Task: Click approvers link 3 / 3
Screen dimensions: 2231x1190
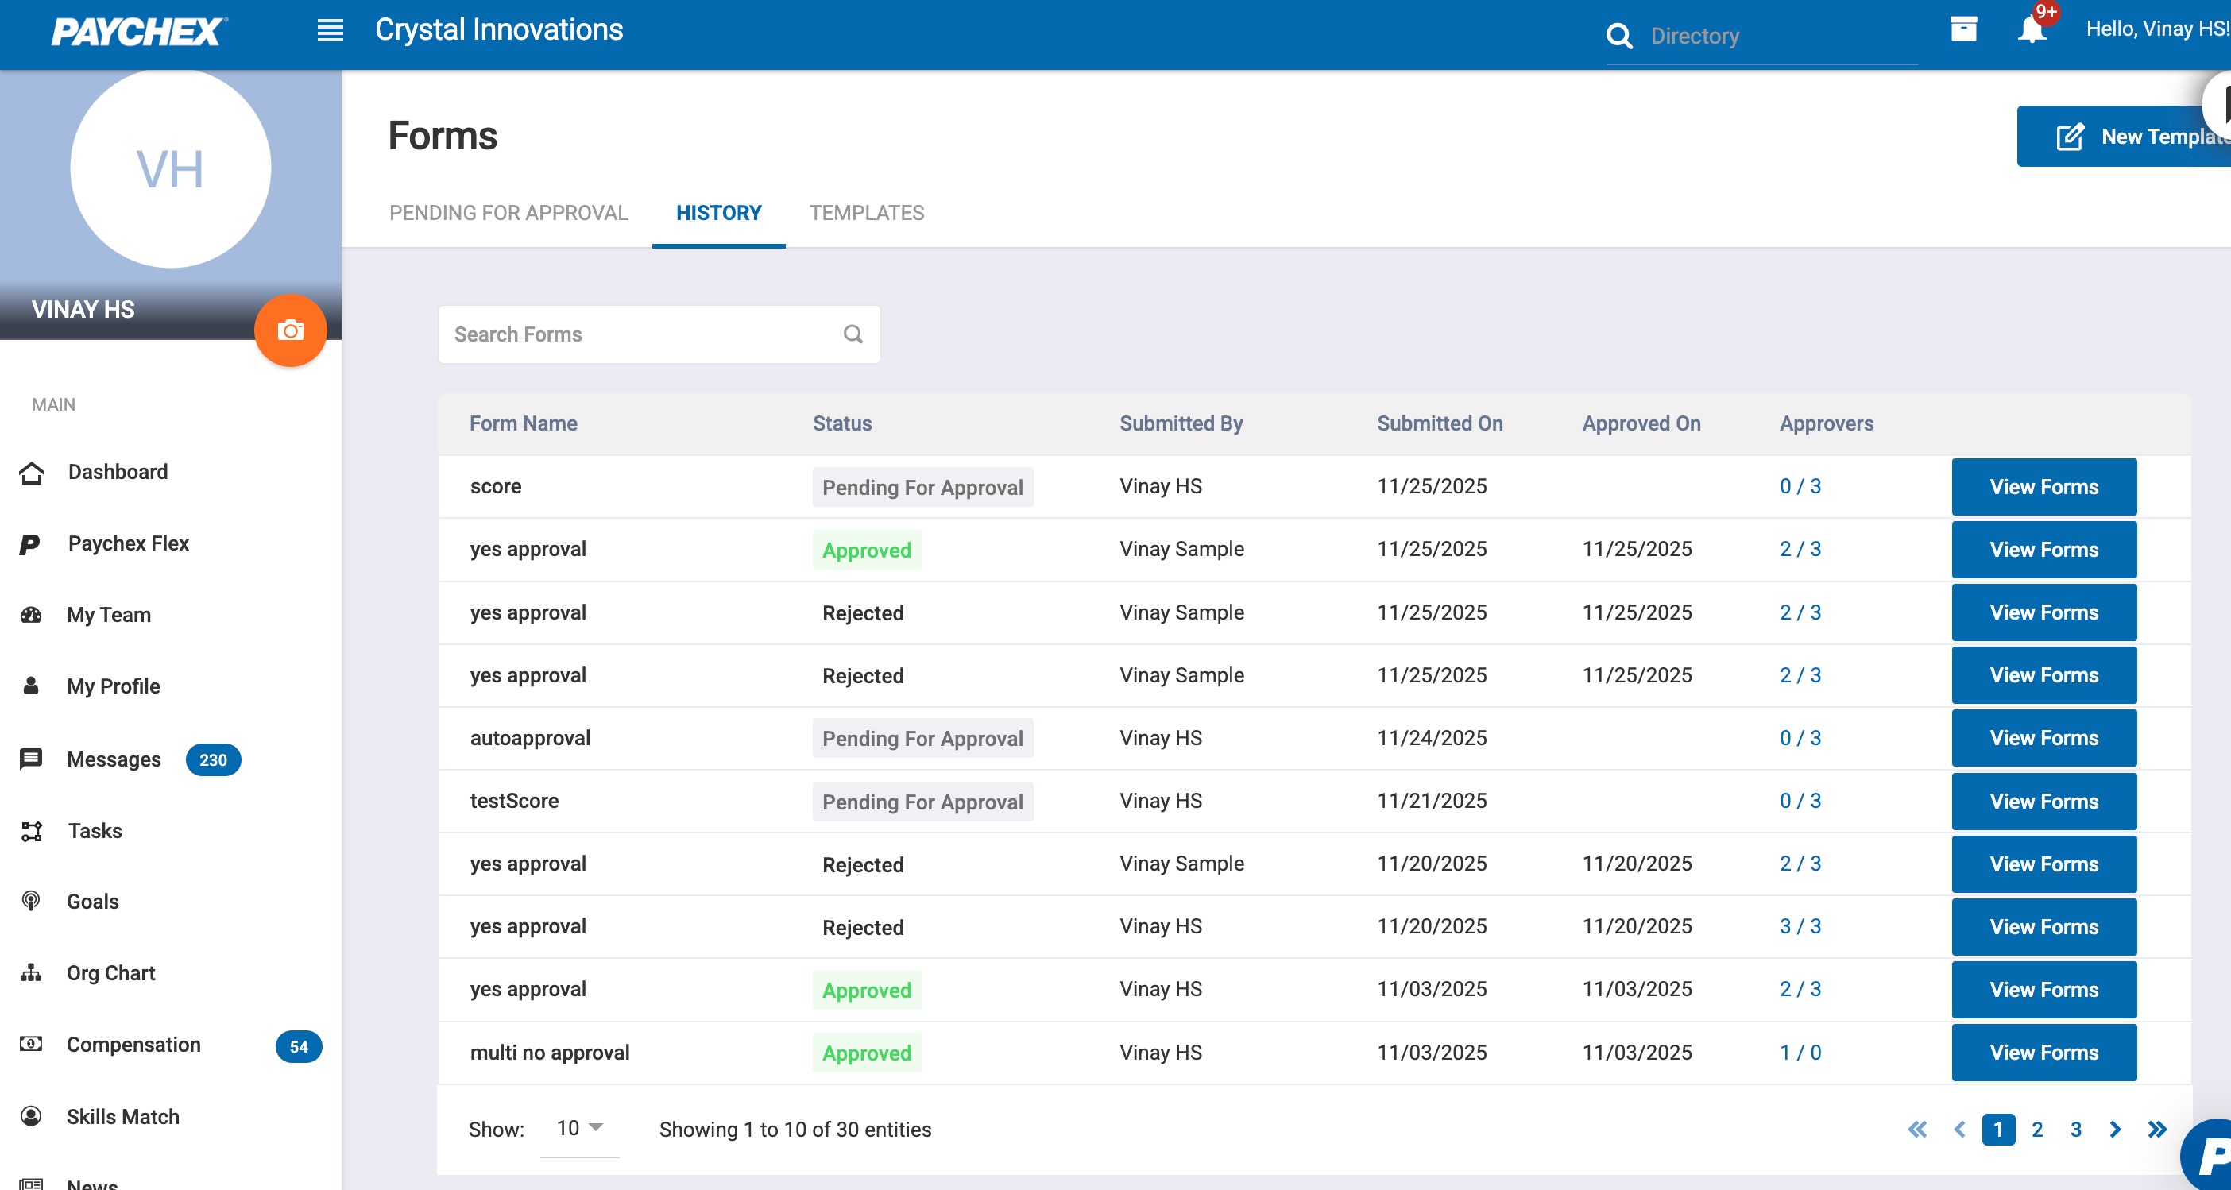Action: [x=1800, y=927]
